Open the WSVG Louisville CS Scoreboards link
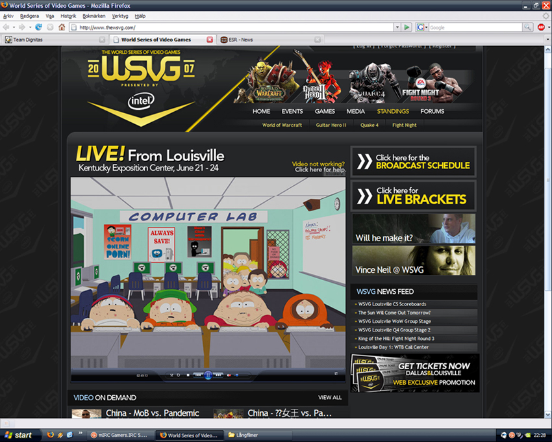 392,304
